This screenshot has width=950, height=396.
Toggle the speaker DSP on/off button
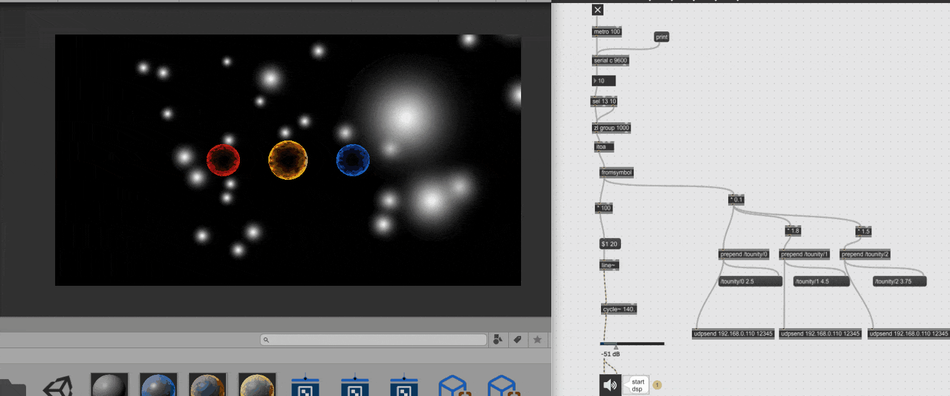coord(610,384)
